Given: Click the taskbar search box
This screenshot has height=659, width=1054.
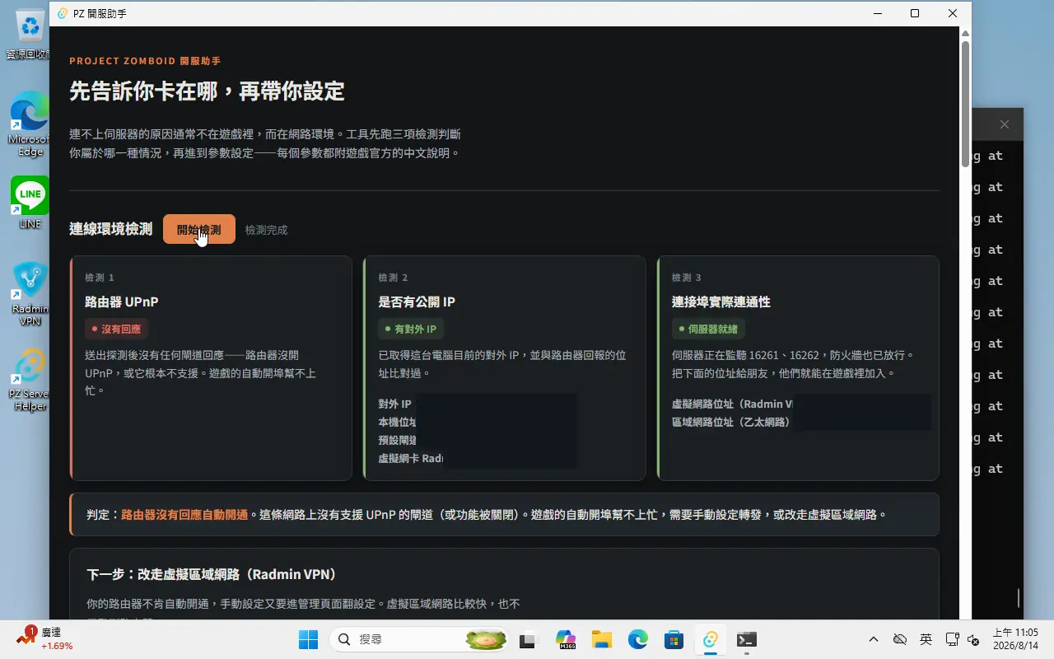Looking at the screenshot, I should (x=420, y=639).
